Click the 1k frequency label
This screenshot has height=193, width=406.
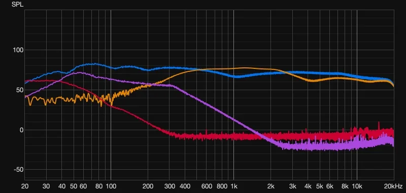234,186
